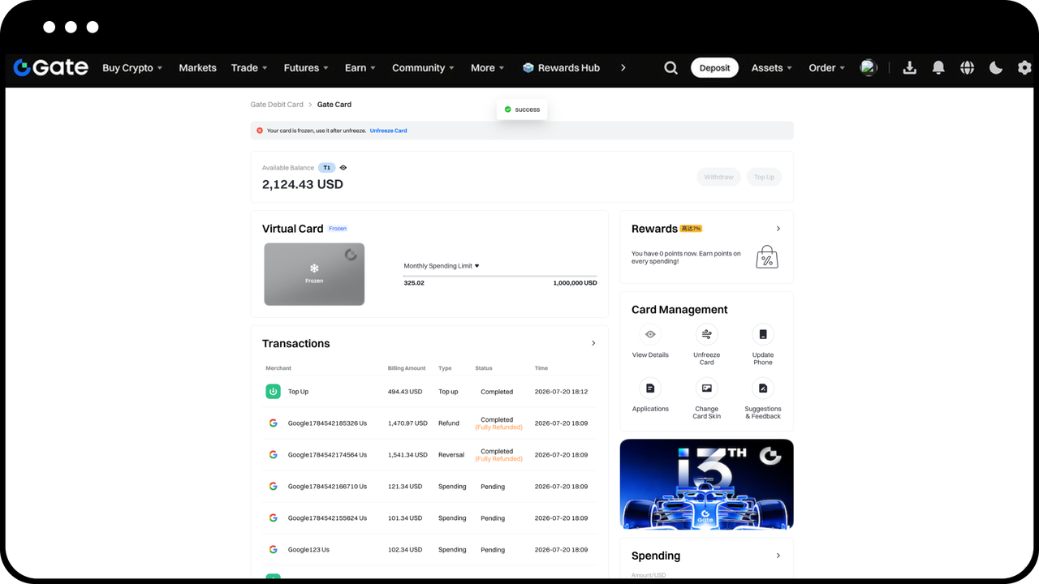Click the Deposit button
1039x584 pixels.
point(714,68)
